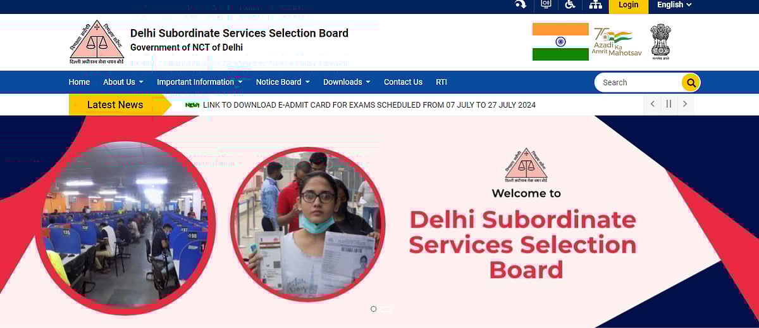Image resolution: width=759 pixels, height=328 pixels.
Task: Click the yellow search magnifier button
Action: tap(691, 82)
